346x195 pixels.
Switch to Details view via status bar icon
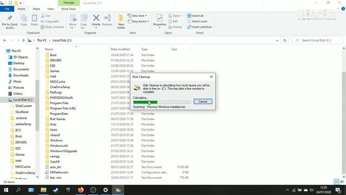[336, 182]
